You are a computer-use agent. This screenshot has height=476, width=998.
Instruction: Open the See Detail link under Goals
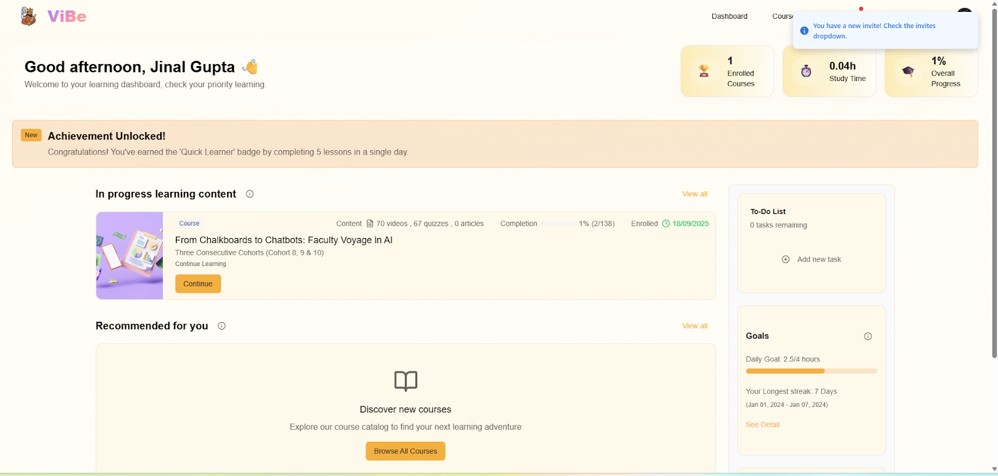coord(762,425)
